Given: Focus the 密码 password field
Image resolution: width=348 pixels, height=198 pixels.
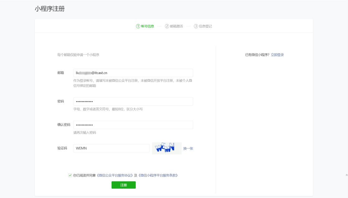Looking at the screenshot, I should tap(133, 101).
